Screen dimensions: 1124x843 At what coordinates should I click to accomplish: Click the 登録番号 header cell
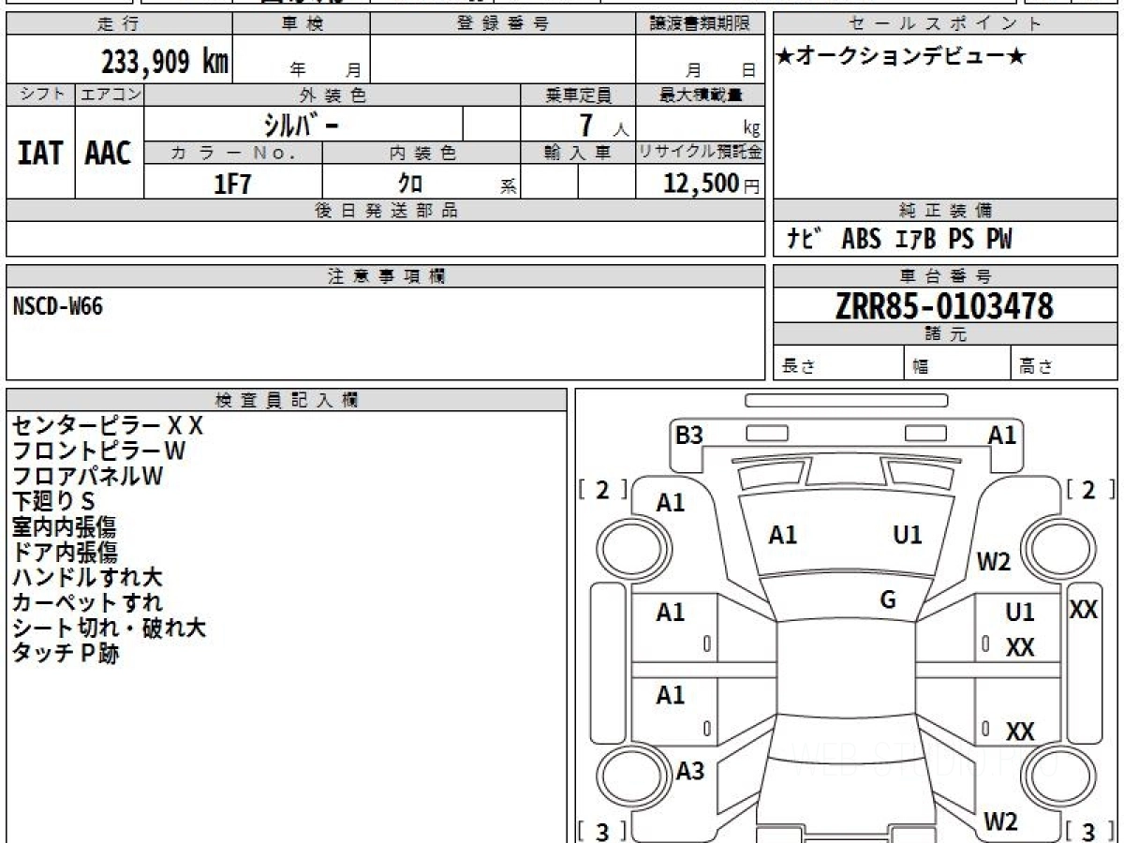pyautogui.click(x=502, y=24)
